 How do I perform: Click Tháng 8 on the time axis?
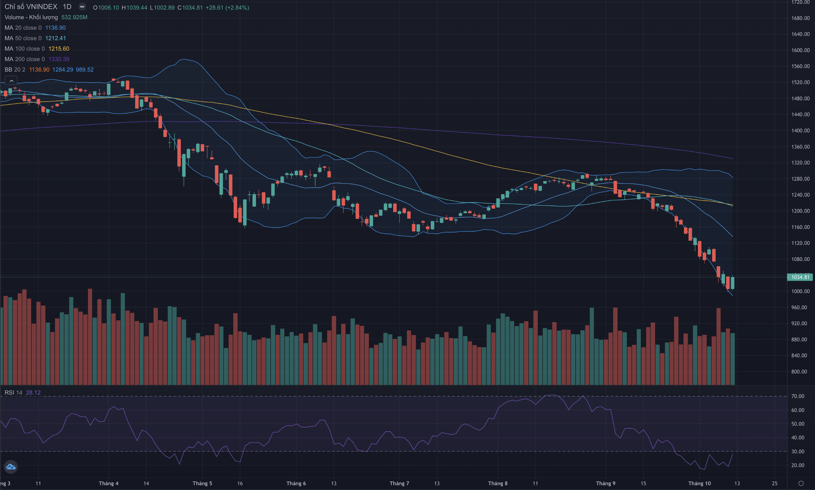click(x=498, y=483)
